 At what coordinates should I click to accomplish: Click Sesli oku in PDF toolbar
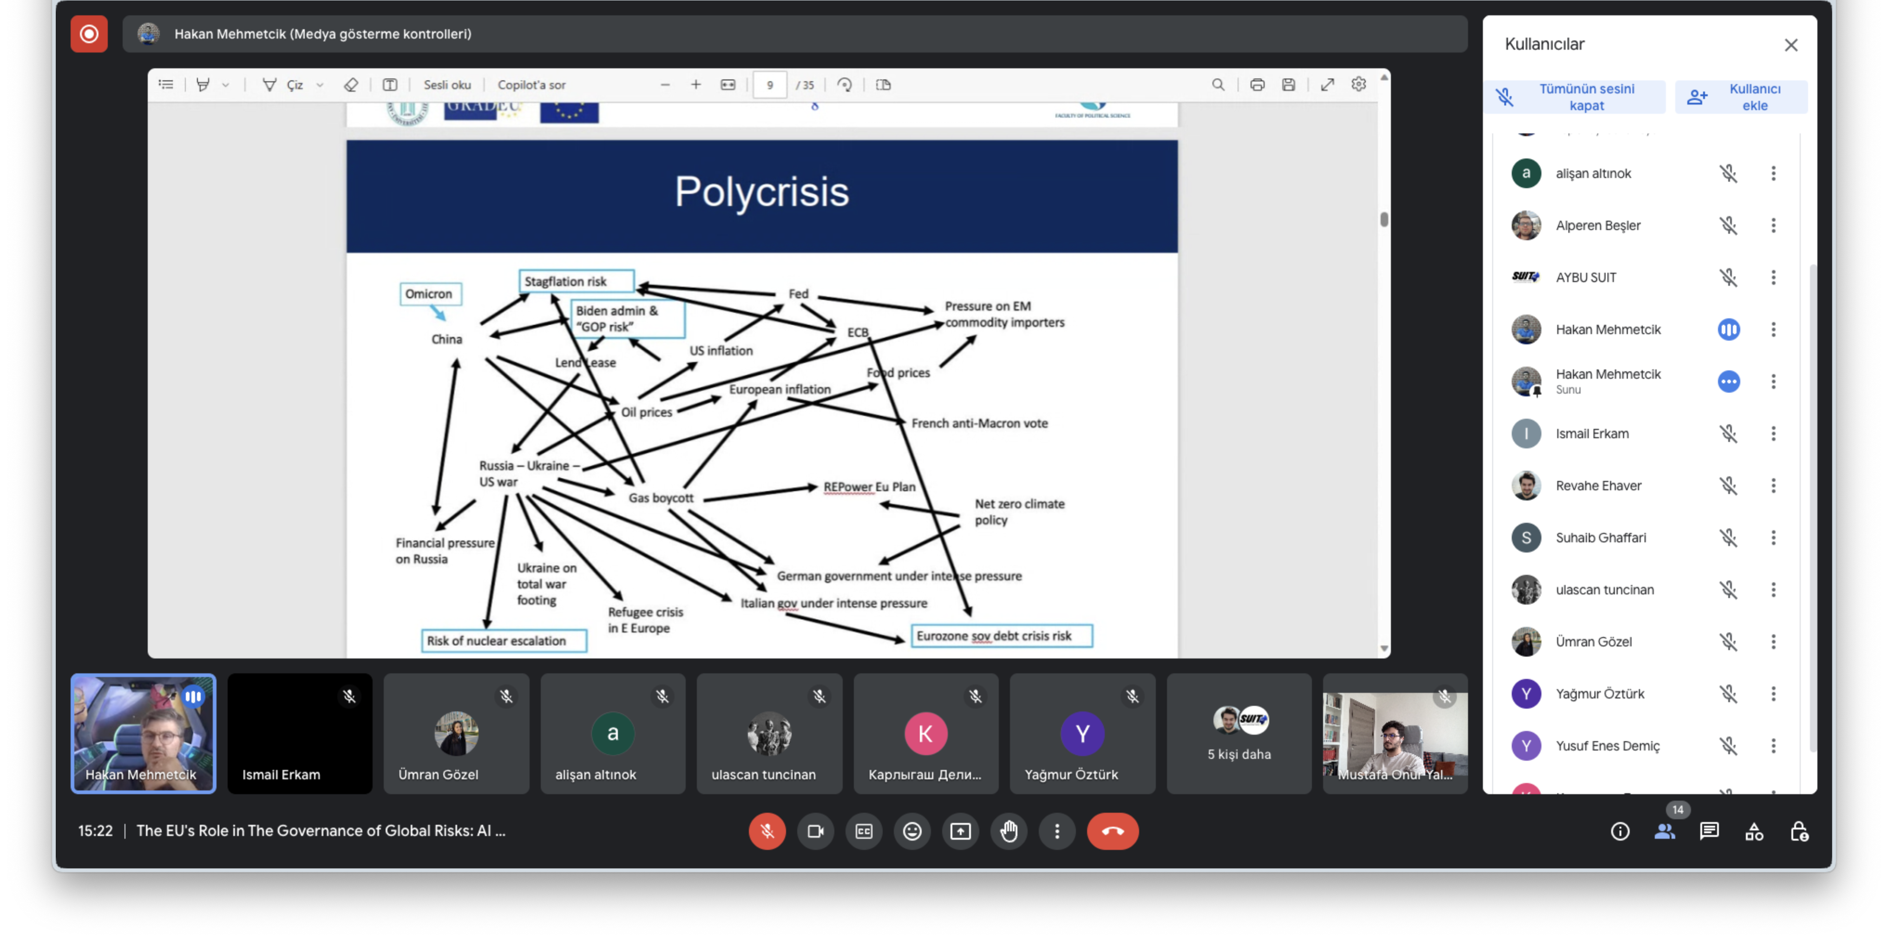[447, 85]
